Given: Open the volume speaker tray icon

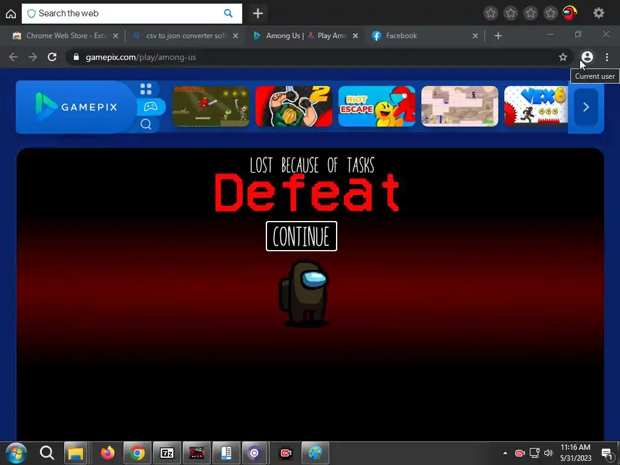Looking at the screenshot, I should pos(549,453).
